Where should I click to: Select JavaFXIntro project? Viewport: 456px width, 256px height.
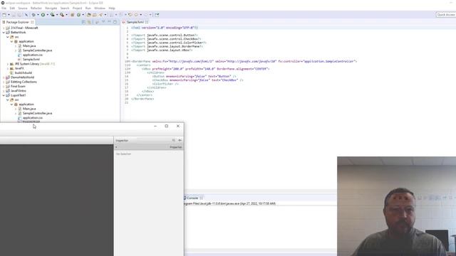tap(18, 91)
